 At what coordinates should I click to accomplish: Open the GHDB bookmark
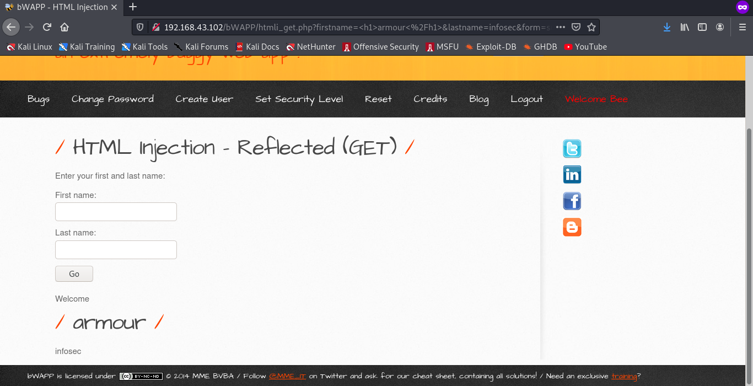[540, 47]
